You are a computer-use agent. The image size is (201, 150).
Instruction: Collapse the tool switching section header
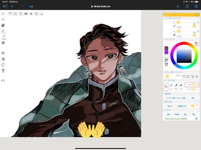169,80
